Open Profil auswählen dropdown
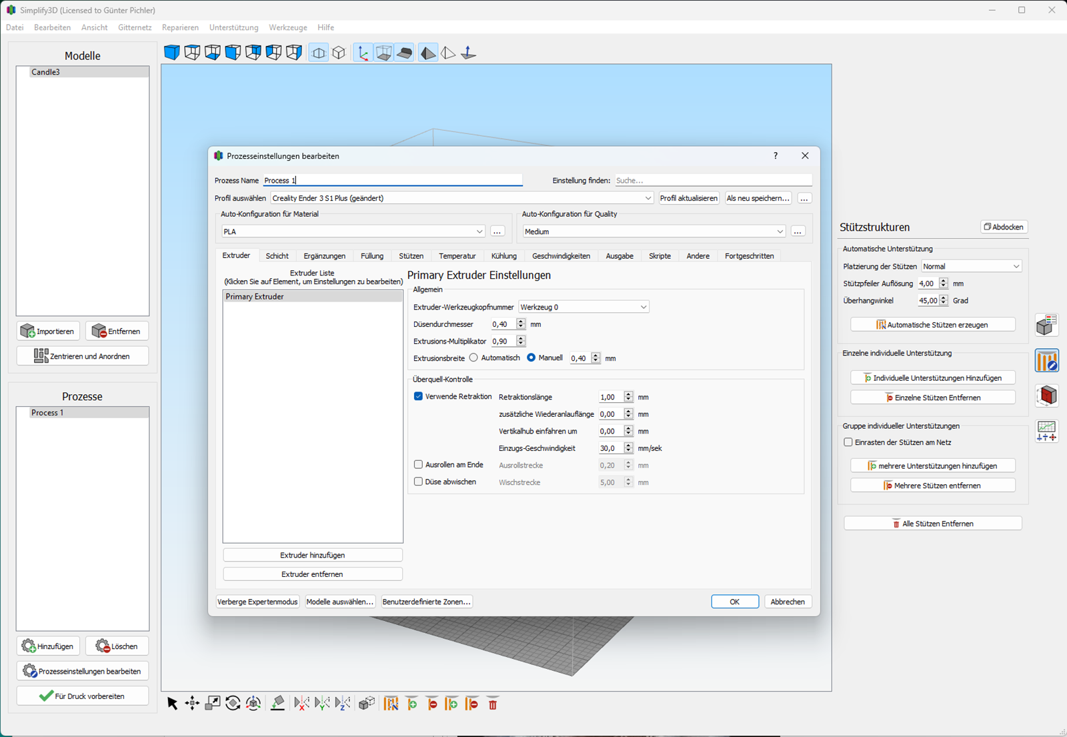This screenshot has width=1067, height=737. (x=462, y=198)
